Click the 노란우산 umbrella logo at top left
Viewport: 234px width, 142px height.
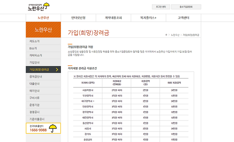(x=38, y=7)
